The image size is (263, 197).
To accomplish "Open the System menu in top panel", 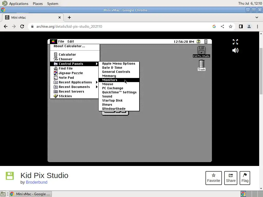I will (53, 4).
